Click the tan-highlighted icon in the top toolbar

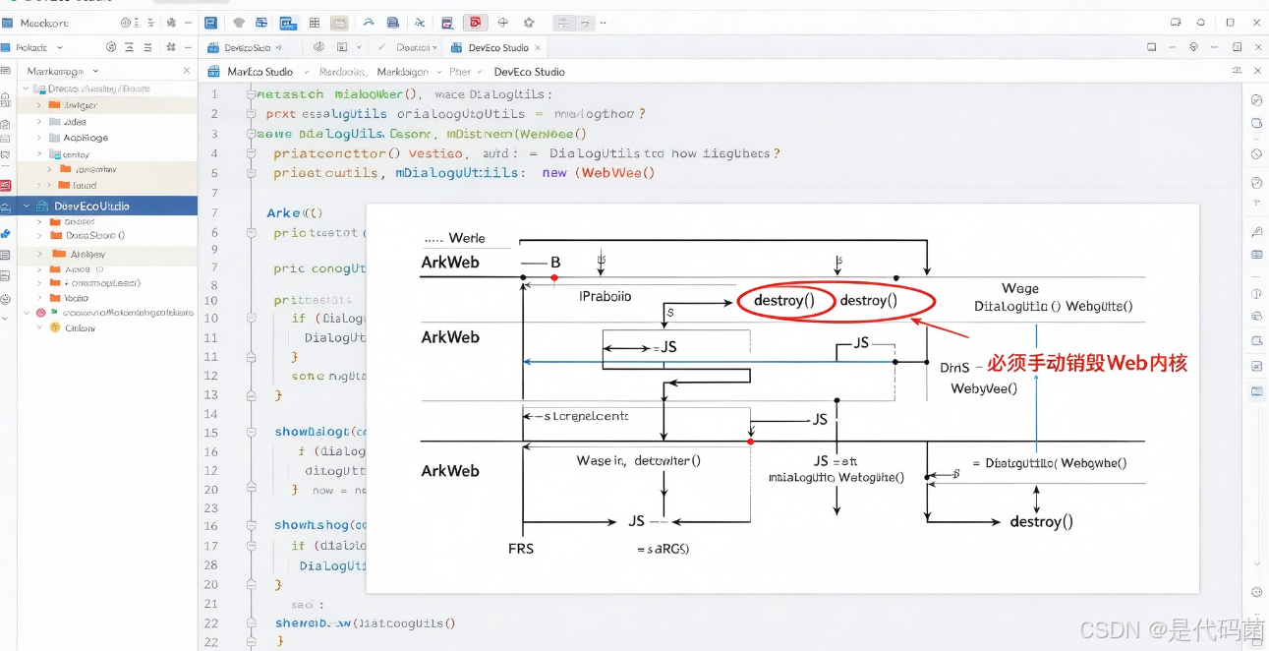(339, 22)
